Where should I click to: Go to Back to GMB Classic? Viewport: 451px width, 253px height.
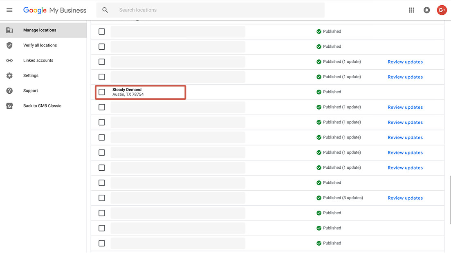(x=42, y=106)
